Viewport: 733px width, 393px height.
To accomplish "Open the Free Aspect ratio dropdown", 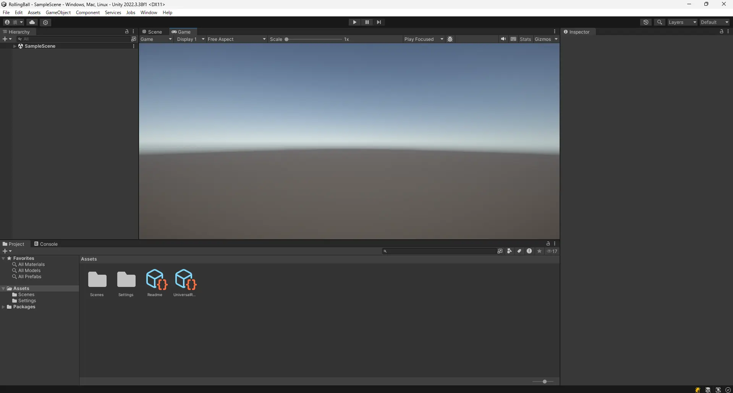I will coord(236,39).
